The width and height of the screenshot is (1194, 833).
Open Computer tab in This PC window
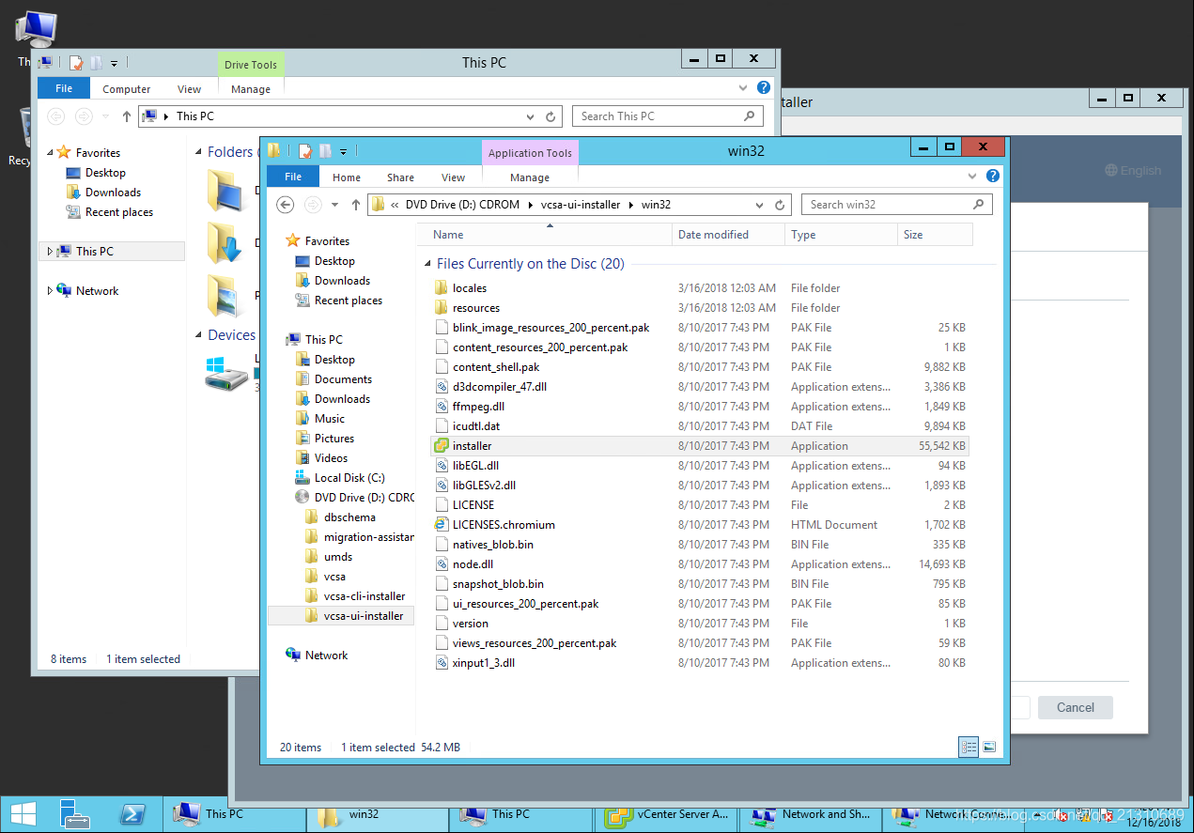pos(127,89)
